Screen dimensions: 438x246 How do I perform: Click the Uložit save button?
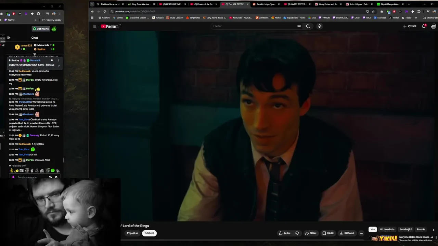point(328,233)
